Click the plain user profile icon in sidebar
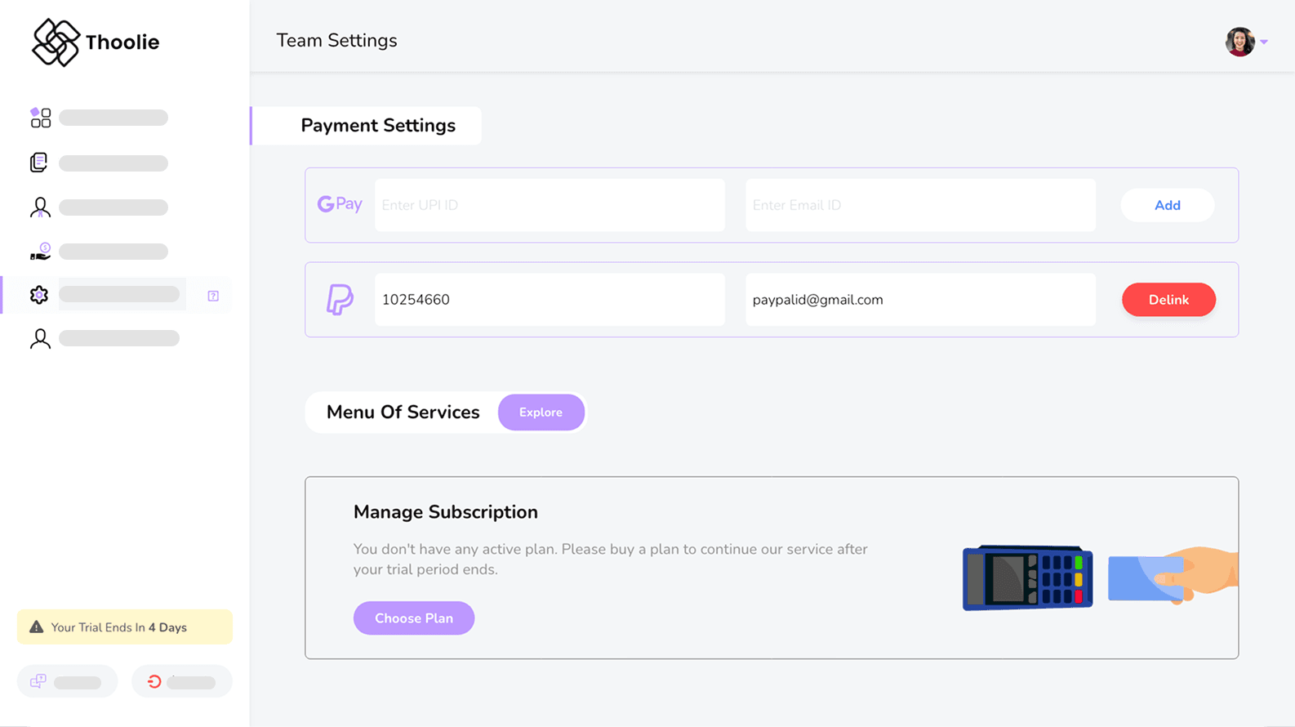The image size is (1295, 727). [x=40, y=338]
